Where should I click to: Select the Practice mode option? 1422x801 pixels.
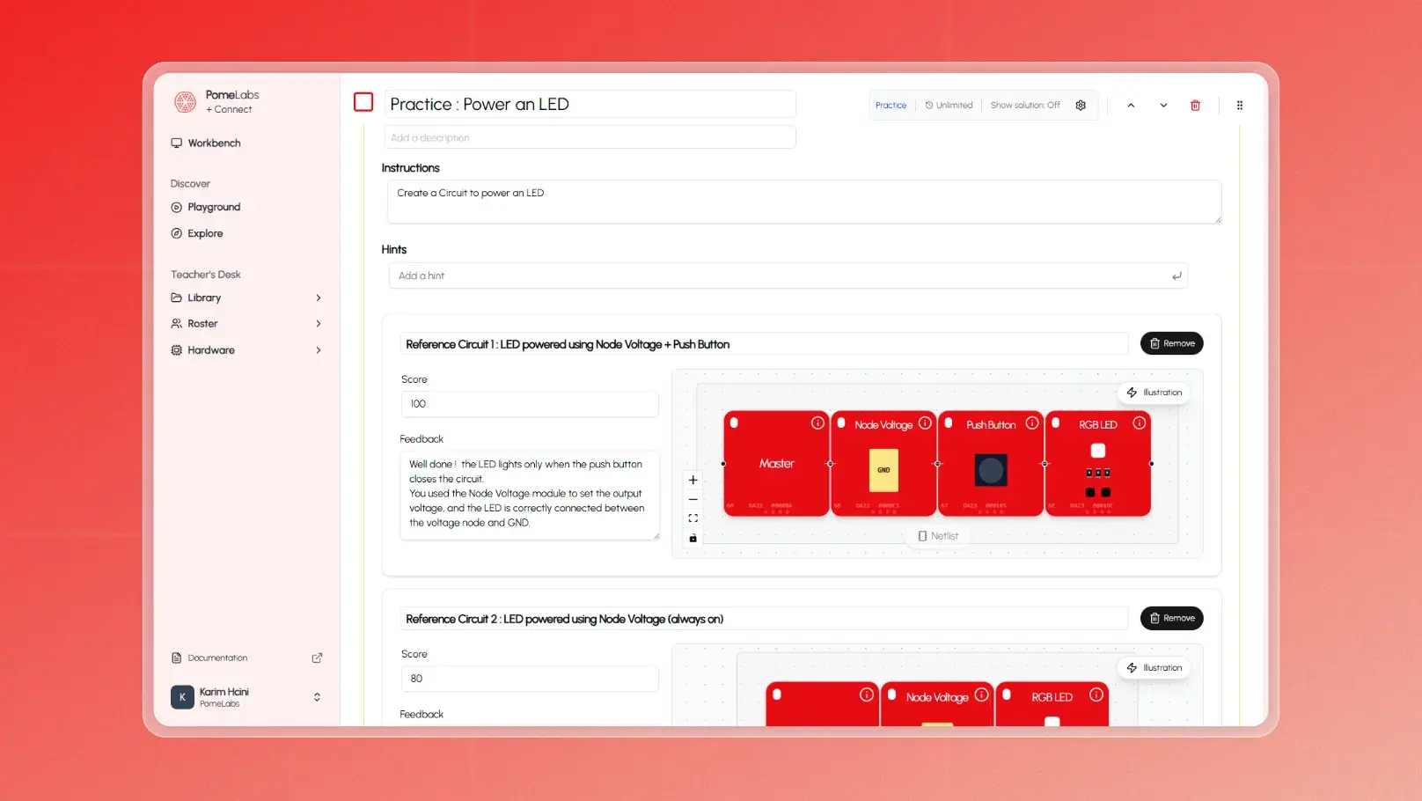coord(891,106)
